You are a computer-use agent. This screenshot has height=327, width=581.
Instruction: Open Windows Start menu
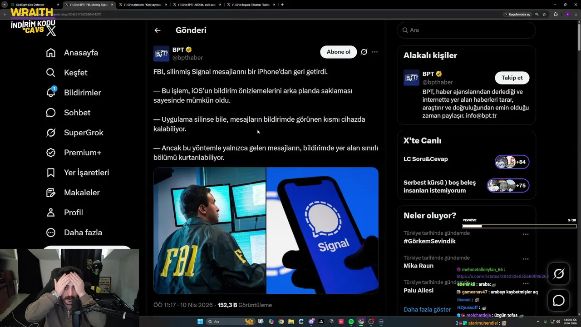(x=200, y=322)
